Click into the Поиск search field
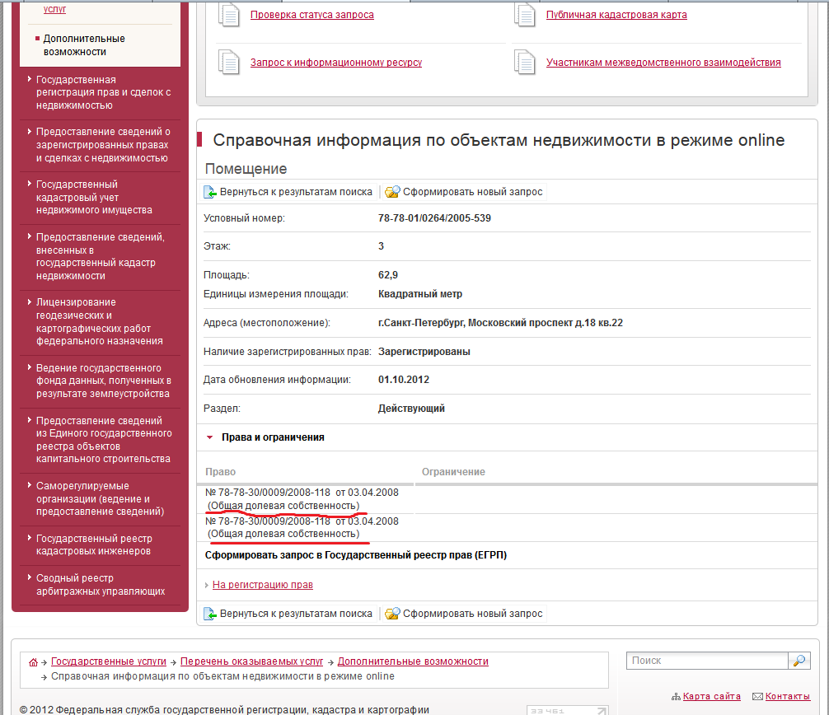This screenshot has height=715, width=829. pyautogui.click(x=706, y=661)
